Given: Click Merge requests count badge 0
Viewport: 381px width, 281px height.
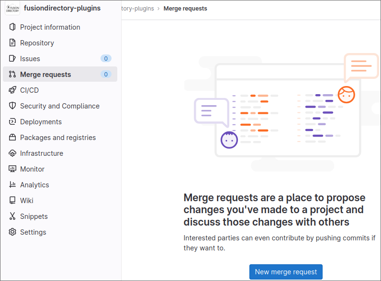Looking at the screenshot, I should pyautogui.click(x=106, y=74).
